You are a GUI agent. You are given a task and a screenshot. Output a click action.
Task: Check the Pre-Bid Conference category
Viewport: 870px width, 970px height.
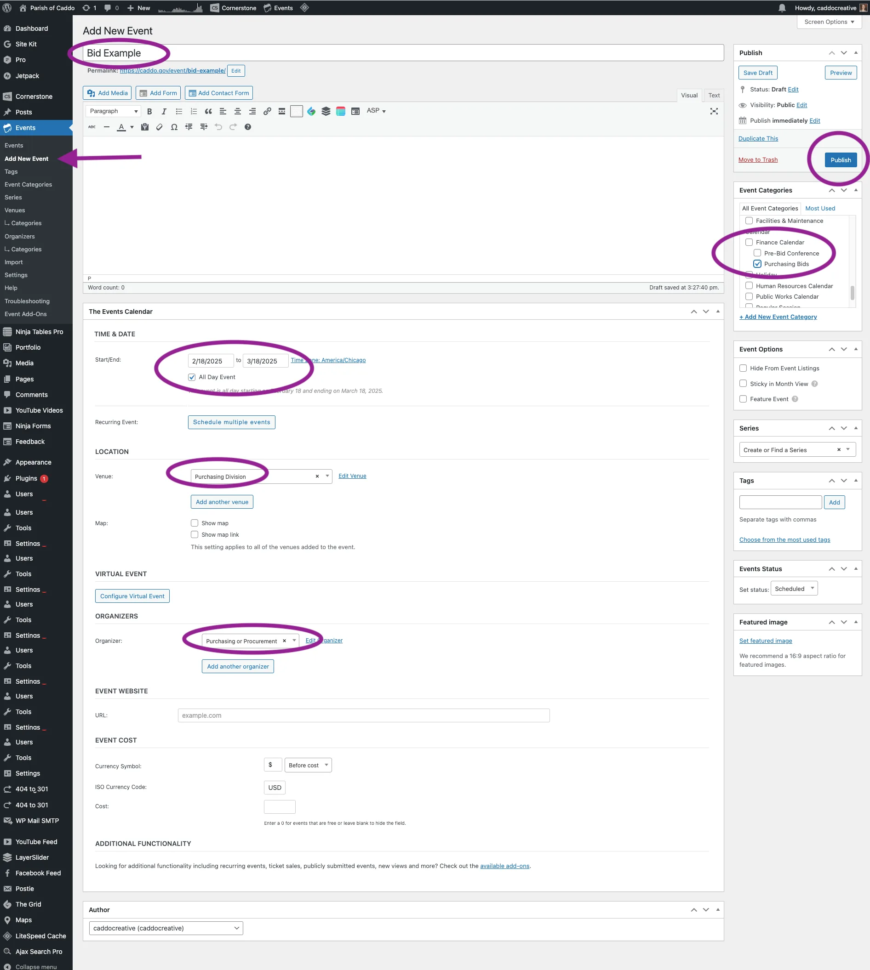tap(757, 253)
